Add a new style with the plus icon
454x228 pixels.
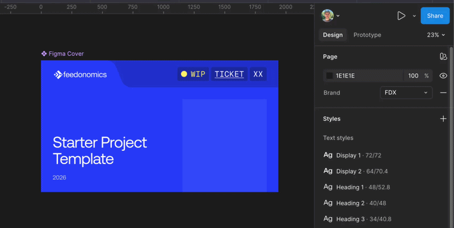443,119
